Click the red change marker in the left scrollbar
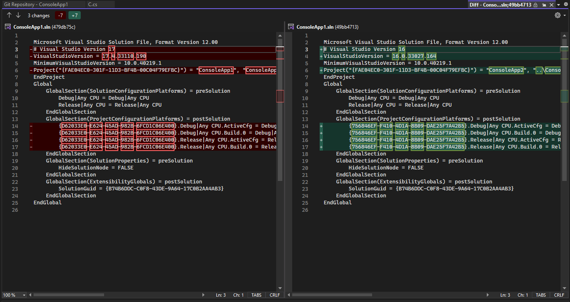This screenshot has width=570, height=302. (280, 96)
